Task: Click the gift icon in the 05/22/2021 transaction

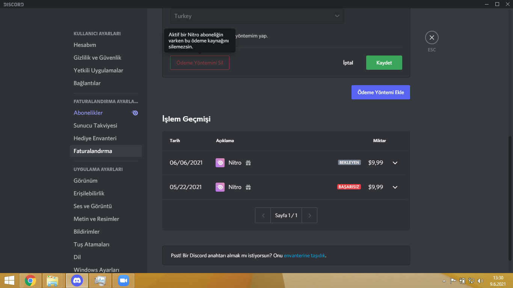Action: pyautogui.click(x=248, y=187)
